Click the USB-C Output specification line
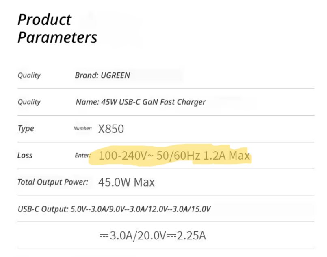This screenshot has width=327, height=257. tap(114, 209)
